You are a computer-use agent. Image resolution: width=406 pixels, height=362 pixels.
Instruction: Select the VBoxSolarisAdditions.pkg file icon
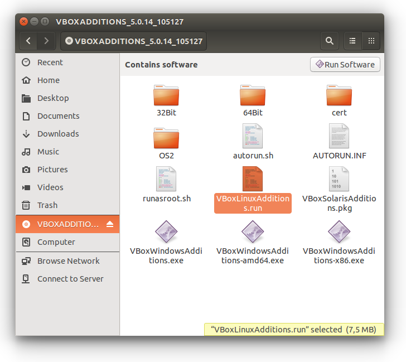pos(339,179)
